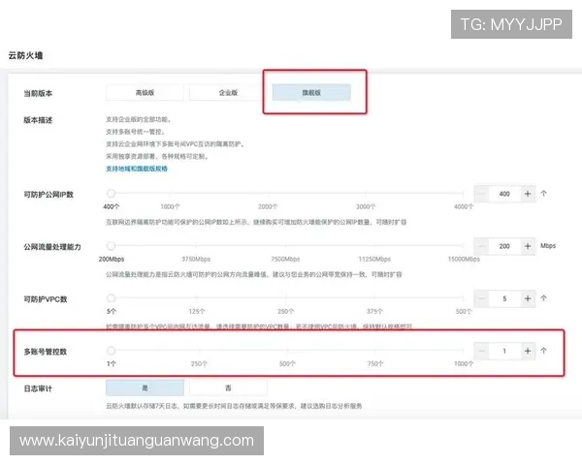Click the 375个 mark on VPC slider
The image size is (582, 465).
point(374,312)
